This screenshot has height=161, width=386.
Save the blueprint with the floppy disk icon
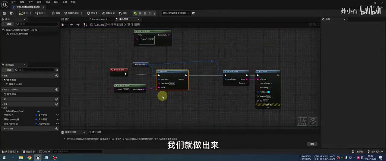point(4,13)
